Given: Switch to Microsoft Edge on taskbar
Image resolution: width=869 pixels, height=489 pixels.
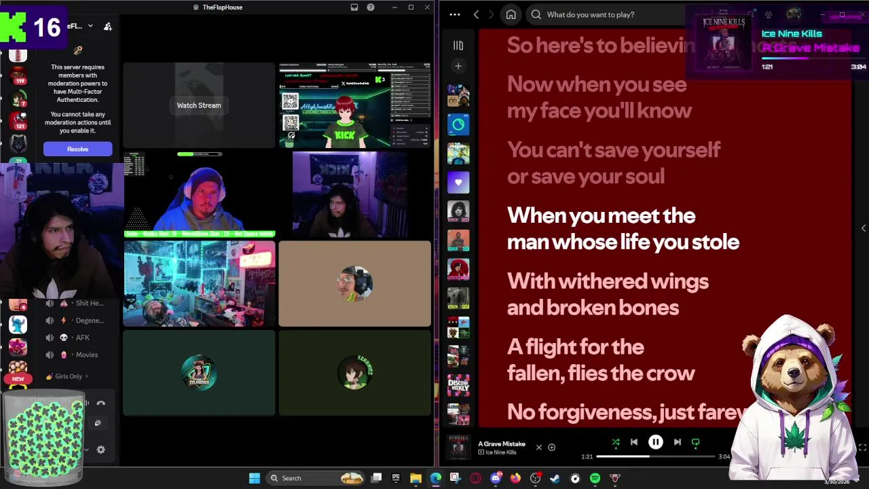Looking at the screenshot, I should pyautogui.click(x=435, y=478).
